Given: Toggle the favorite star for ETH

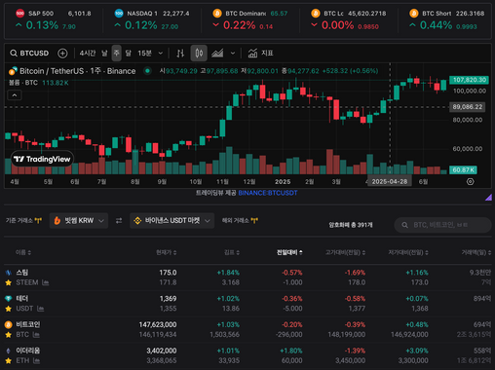Looking at the screenshot, I should [9, 360].
